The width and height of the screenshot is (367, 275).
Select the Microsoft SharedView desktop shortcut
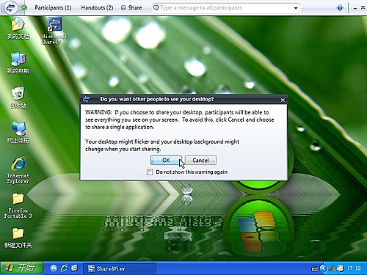point(54,31)
